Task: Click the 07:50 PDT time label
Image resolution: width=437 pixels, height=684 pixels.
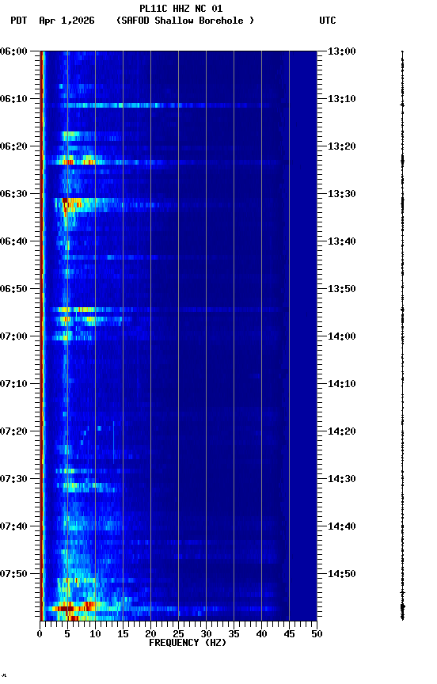Action: [x=13, y=574]
